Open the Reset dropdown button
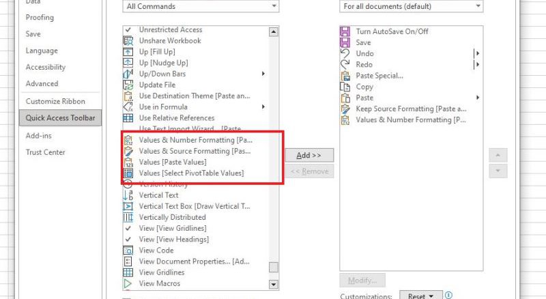546x299 pixels. pyautogui.click(x=420, y=296)
